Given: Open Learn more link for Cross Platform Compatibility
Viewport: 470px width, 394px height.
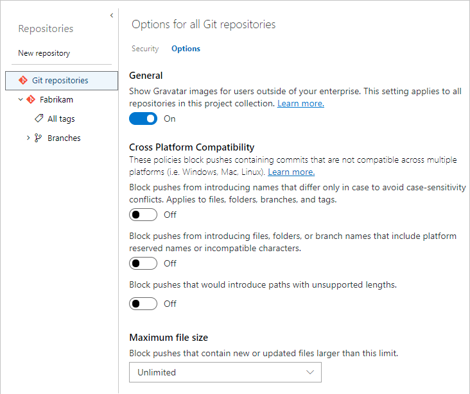Looking at the screenshot, I should tap(291, 172).
